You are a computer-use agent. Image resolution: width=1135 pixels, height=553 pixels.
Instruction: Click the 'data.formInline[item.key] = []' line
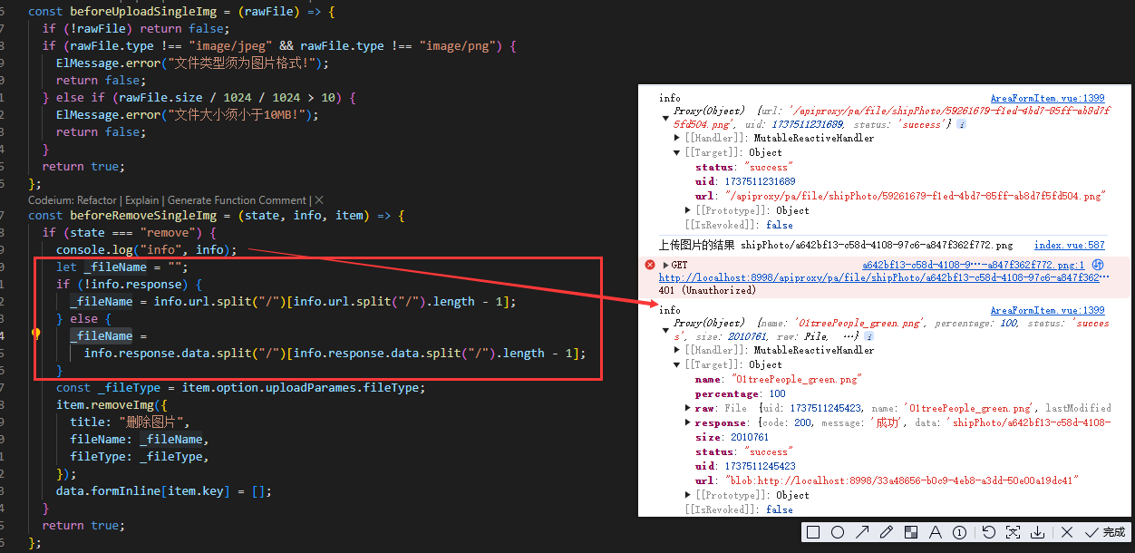click(163, 490)
